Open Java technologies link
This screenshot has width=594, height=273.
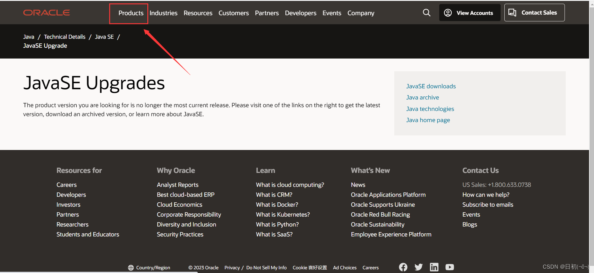(x=430, y=109)
